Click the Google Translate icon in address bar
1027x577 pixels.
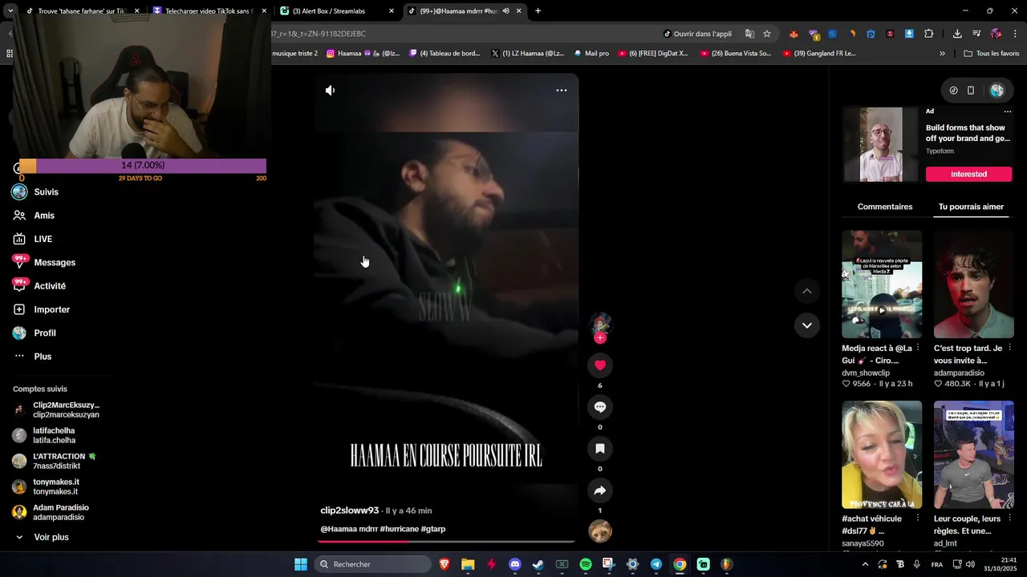pyautogui.click(x=749, y=34)
